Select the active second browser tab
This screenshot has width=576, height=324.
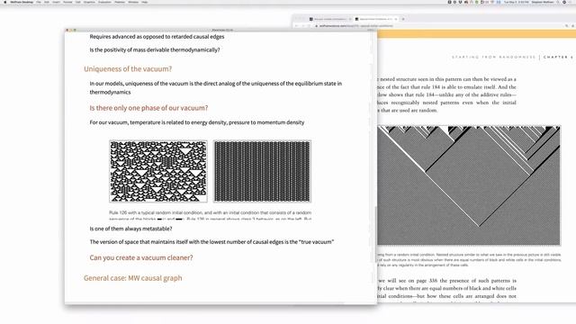click(375, 19)
